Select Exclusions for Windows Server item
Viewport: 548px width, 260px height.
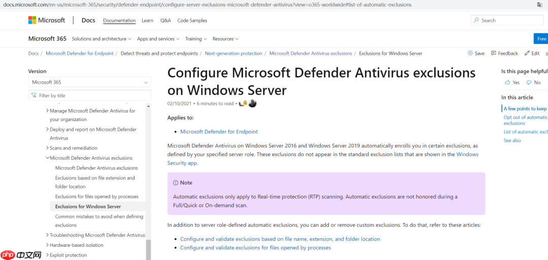click(88, 207)
